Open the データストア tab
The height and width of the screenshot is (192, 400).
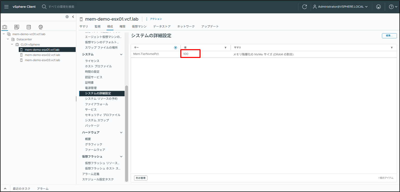pyautogui.click(x=162, y=26)
